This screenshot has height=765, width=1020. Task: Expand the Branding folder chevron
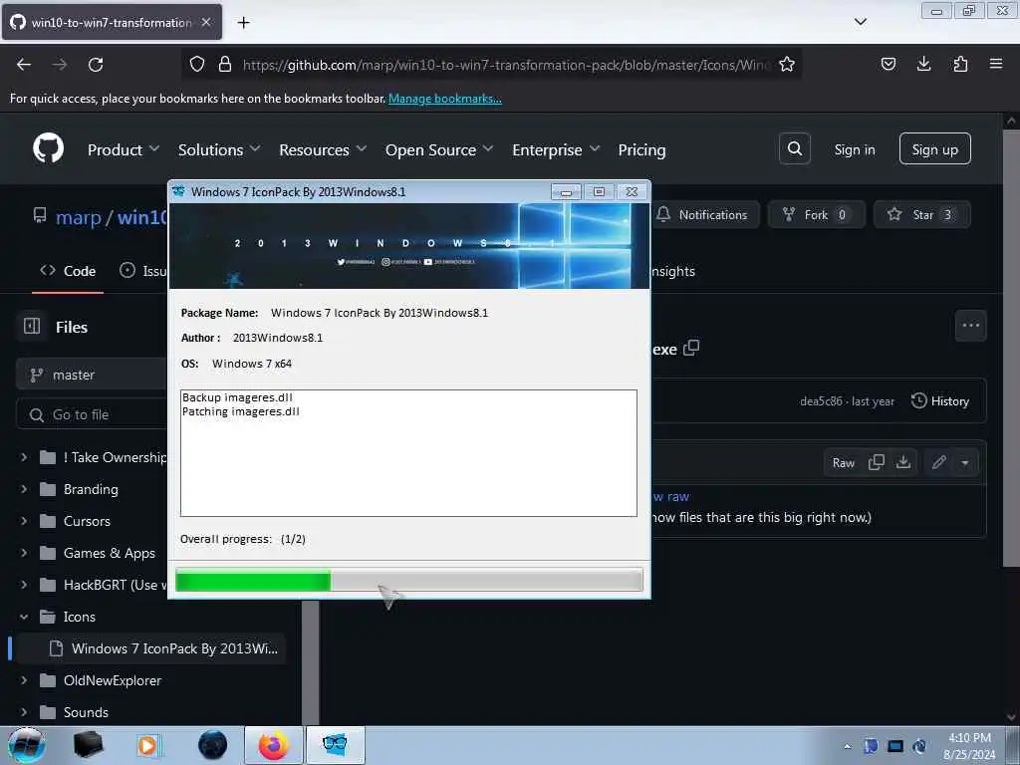[24, 489]
